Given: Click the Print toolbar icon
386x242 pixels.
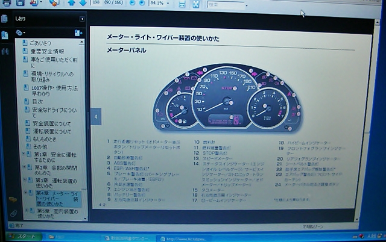Looking at the screenshot, I should [7, 2].
